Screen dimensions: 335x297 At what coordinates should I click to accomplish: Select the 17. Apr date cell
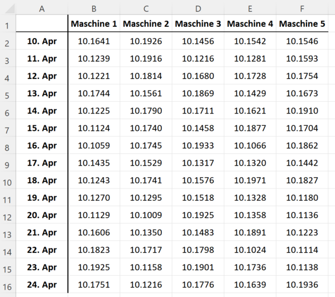(x=42, y=163)
